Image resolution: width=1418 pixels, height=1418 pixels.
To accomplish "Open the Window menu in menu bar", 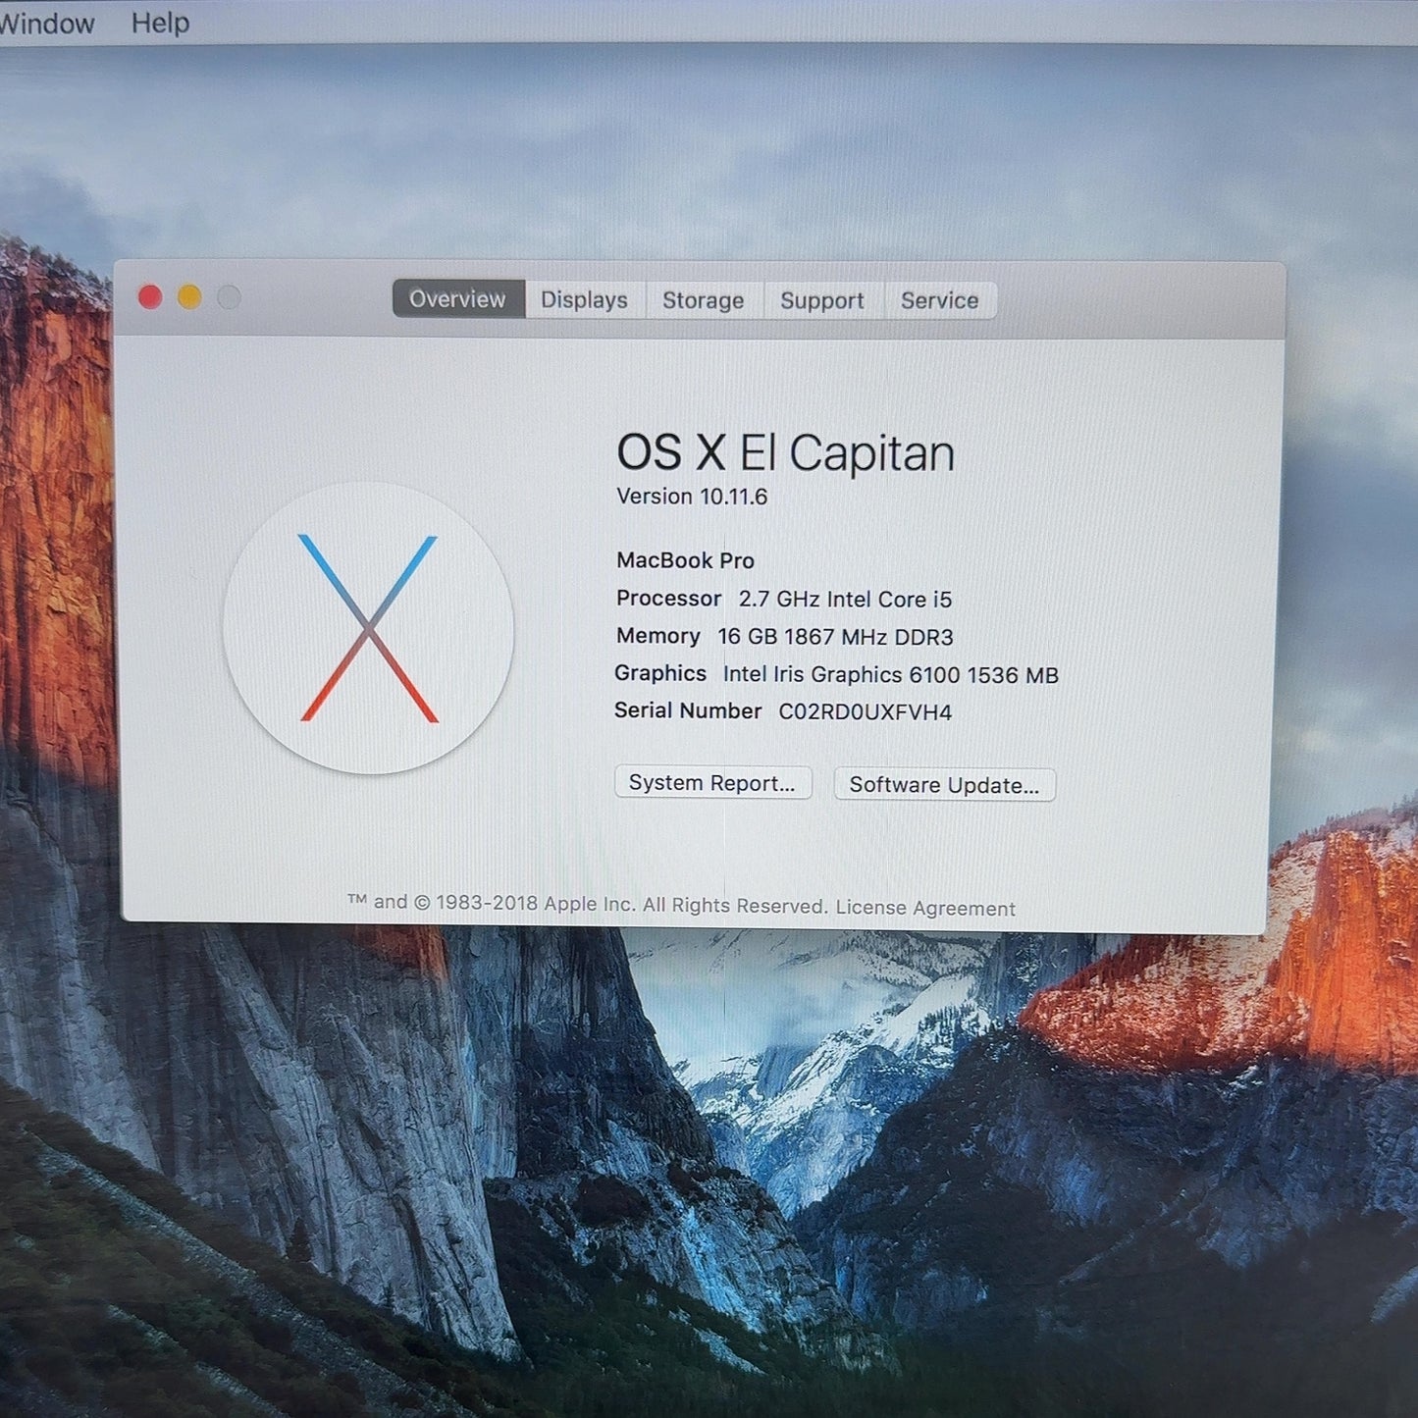I will 46,23.
